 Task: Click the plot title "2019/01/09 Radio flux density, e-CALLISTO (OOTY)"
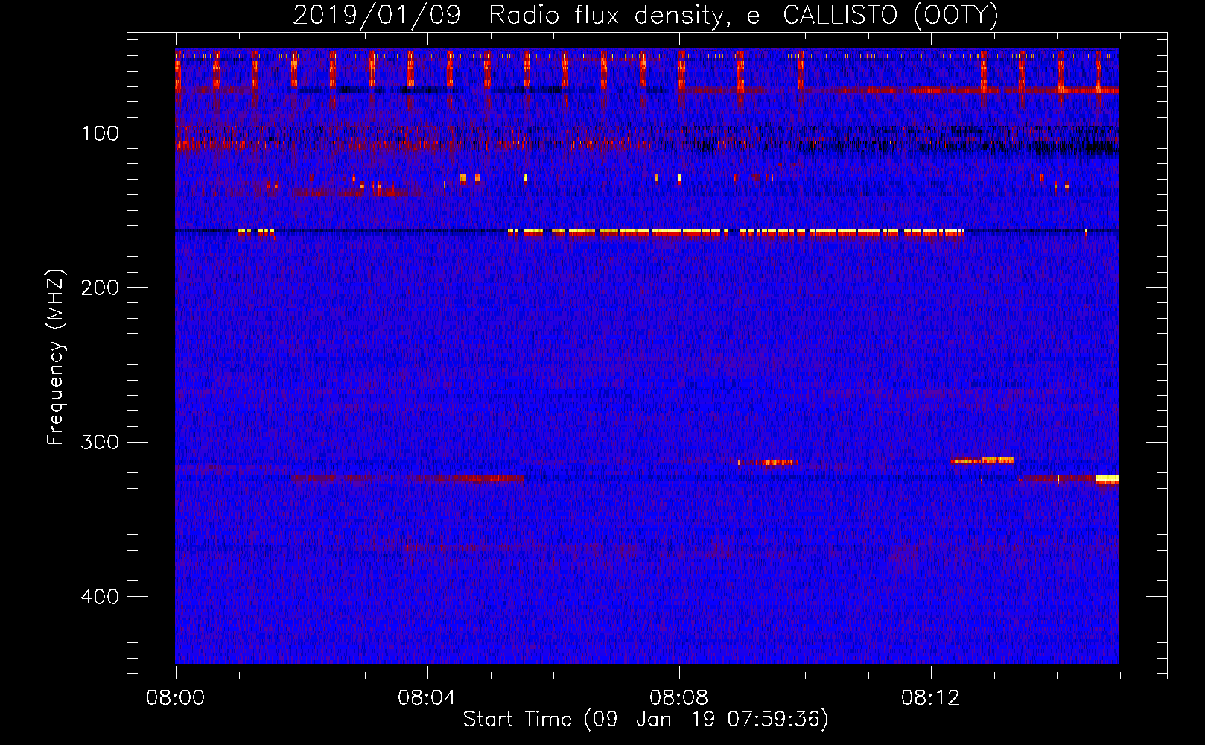[645, 15]
